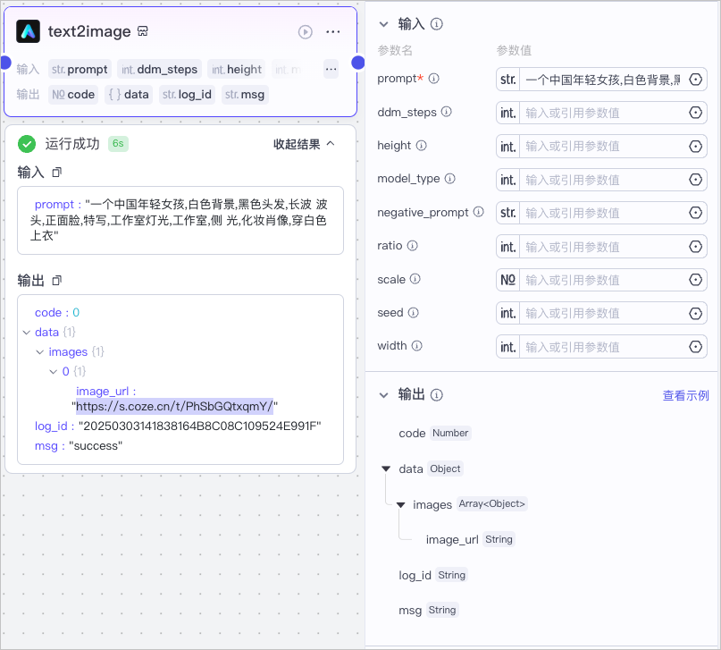Image resolution: width=721 pixels, height=650 pixels.
Task: Open variable reference picker for seed
Action: pyautogui.click(x=695, y=313)
